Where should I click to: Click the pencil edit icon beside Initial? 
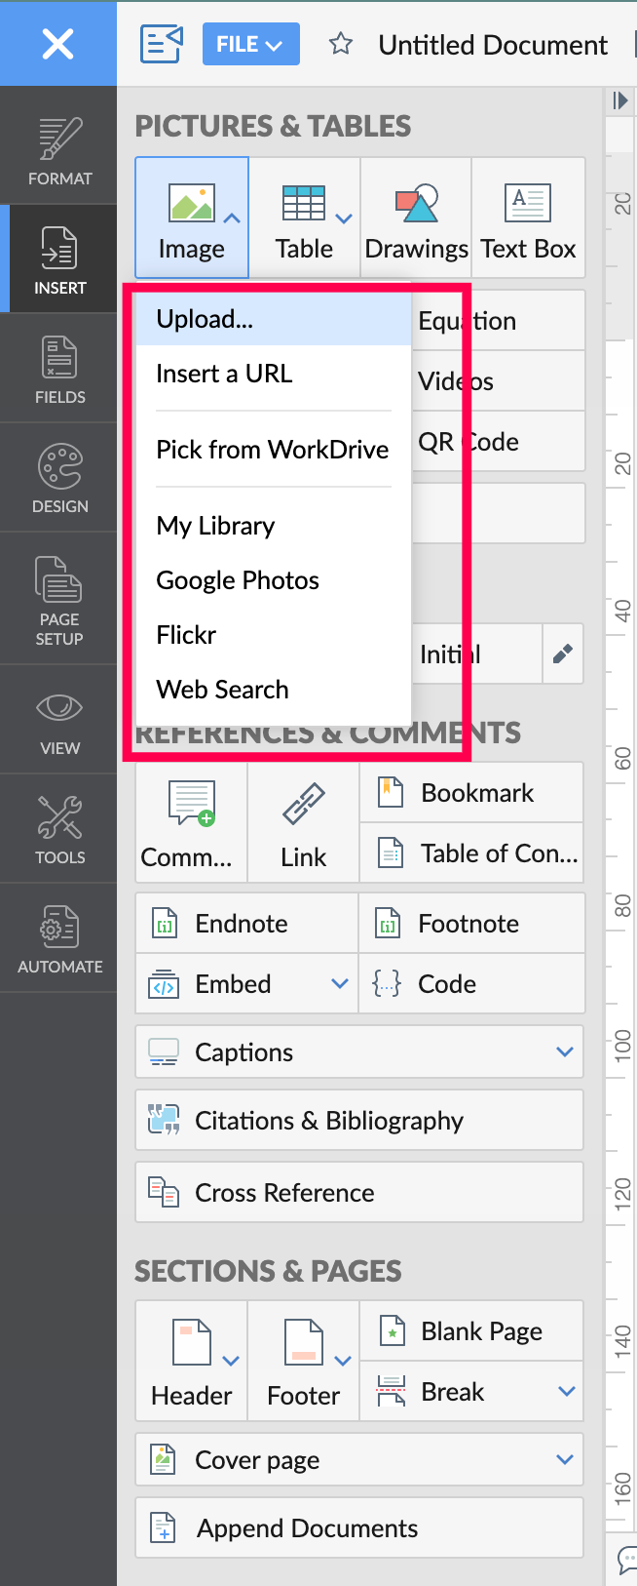562,654
